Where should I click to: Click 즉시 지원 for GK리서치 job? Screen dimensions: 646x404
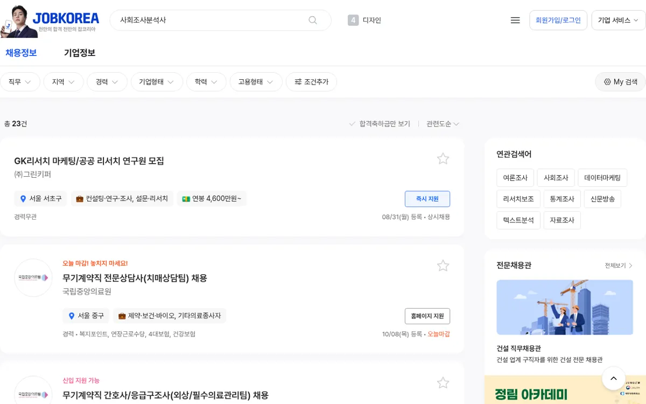click(x=427, y=199)
